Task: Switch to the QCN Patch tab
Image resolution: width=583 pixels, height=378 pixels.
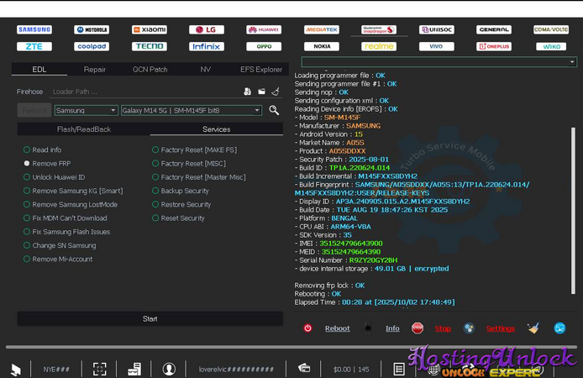Action: pos(150,69)
